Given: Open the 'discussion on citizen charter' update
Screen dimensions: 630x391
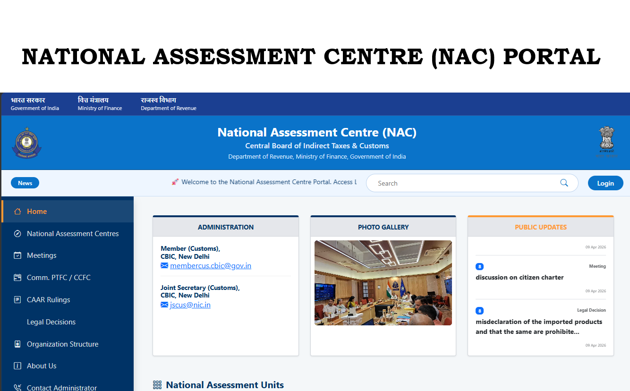Looking at the screenshot, I should (519, 278).
